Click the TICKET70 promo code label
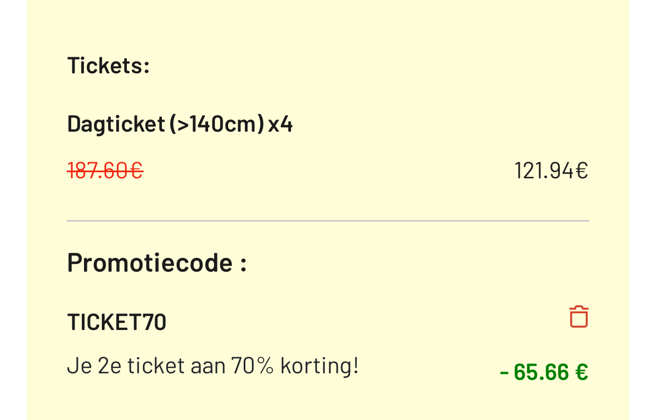 point(116,321)
